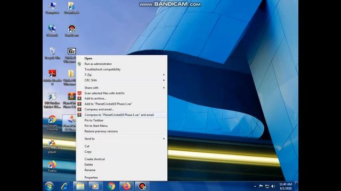Screen dimensions: 341x191
Task: Expand the 7-Zip submenu
Action: 121,75
